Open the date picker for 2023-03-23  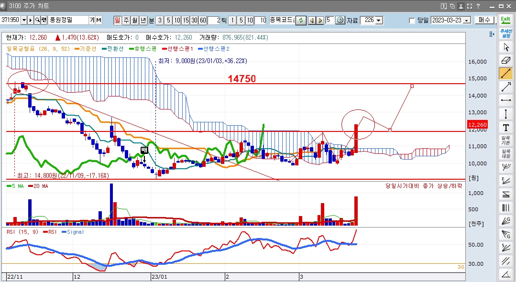coord(467,21)
